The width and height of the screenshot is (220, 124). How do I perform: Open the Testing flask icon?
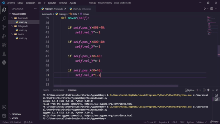click(4, 54)
